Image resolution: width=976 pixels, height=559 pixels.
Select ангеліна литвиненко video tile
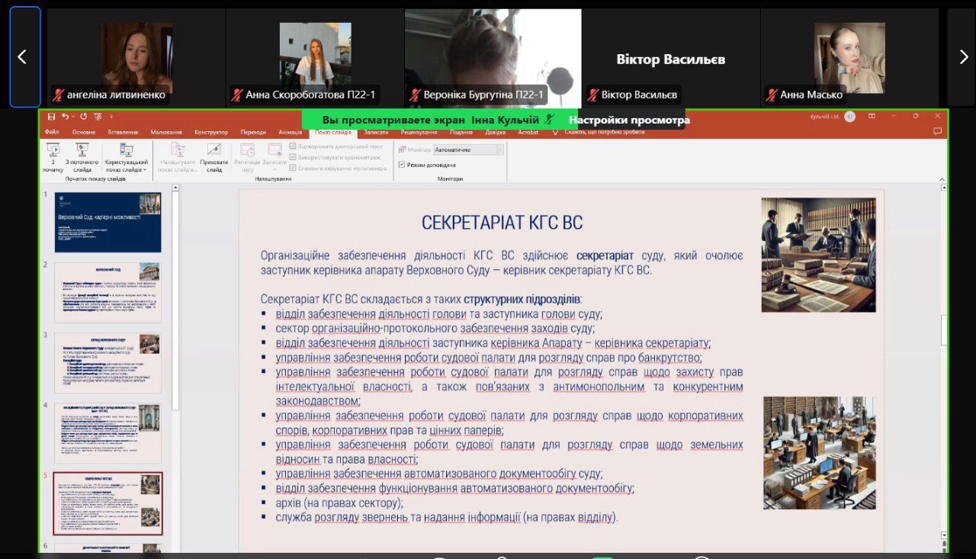pyautogui.click(x=136, y=57)
